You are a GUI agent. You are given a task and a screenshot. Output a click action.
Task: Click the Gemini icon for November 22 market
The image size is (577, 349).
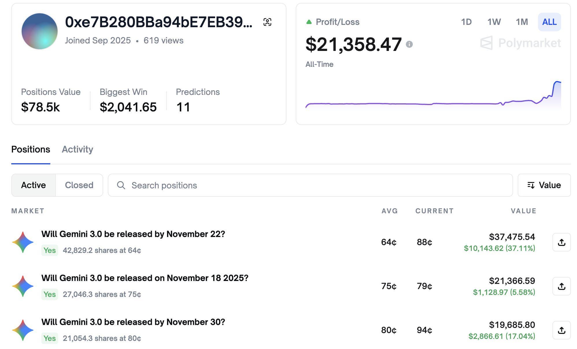coord(23,242)
